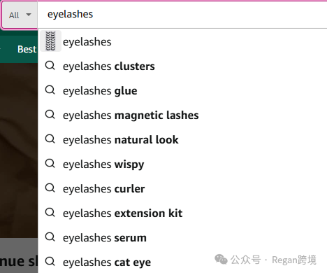Click magnifier icon beside eyelashes curler
The width and height of the screenshot is (327, 273).
tap(50, 188)
